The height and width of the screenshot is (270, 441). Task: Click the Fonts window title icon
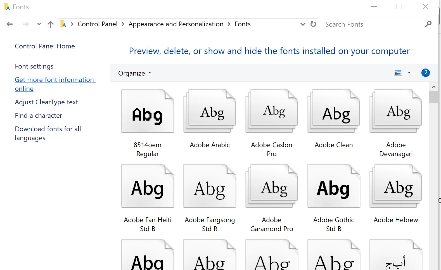[x=7, y=7]
